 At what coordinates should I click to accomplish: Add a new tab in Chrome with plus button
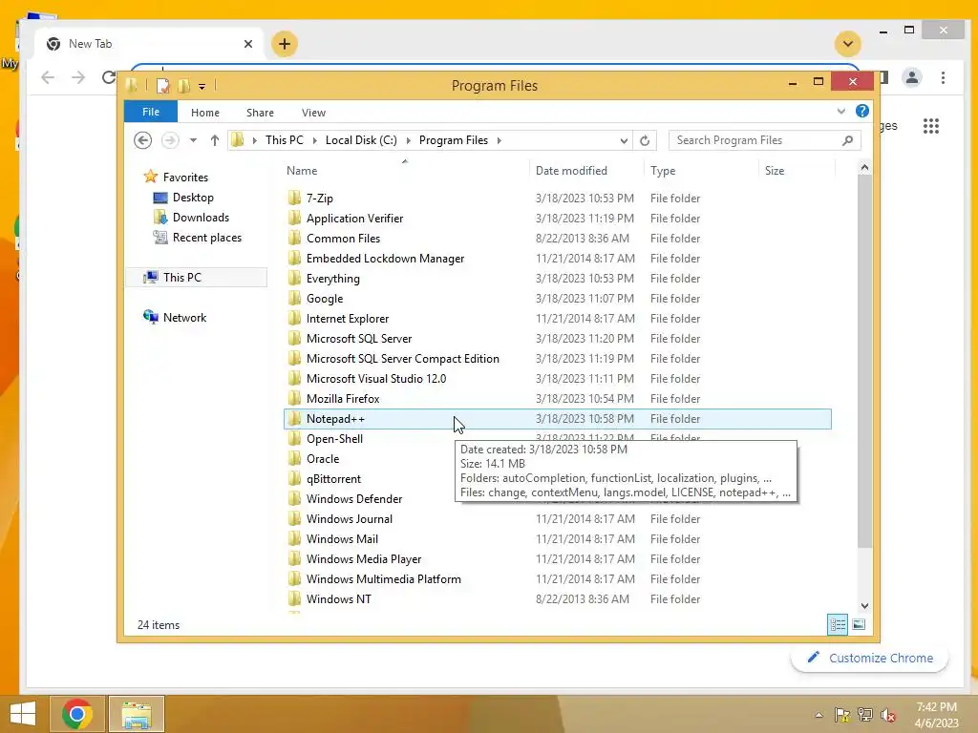pos(285,44)
